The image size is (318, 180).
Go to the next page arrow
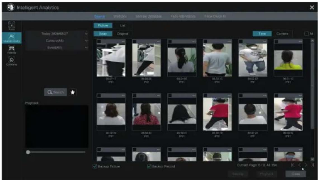[x=306, y=165]
